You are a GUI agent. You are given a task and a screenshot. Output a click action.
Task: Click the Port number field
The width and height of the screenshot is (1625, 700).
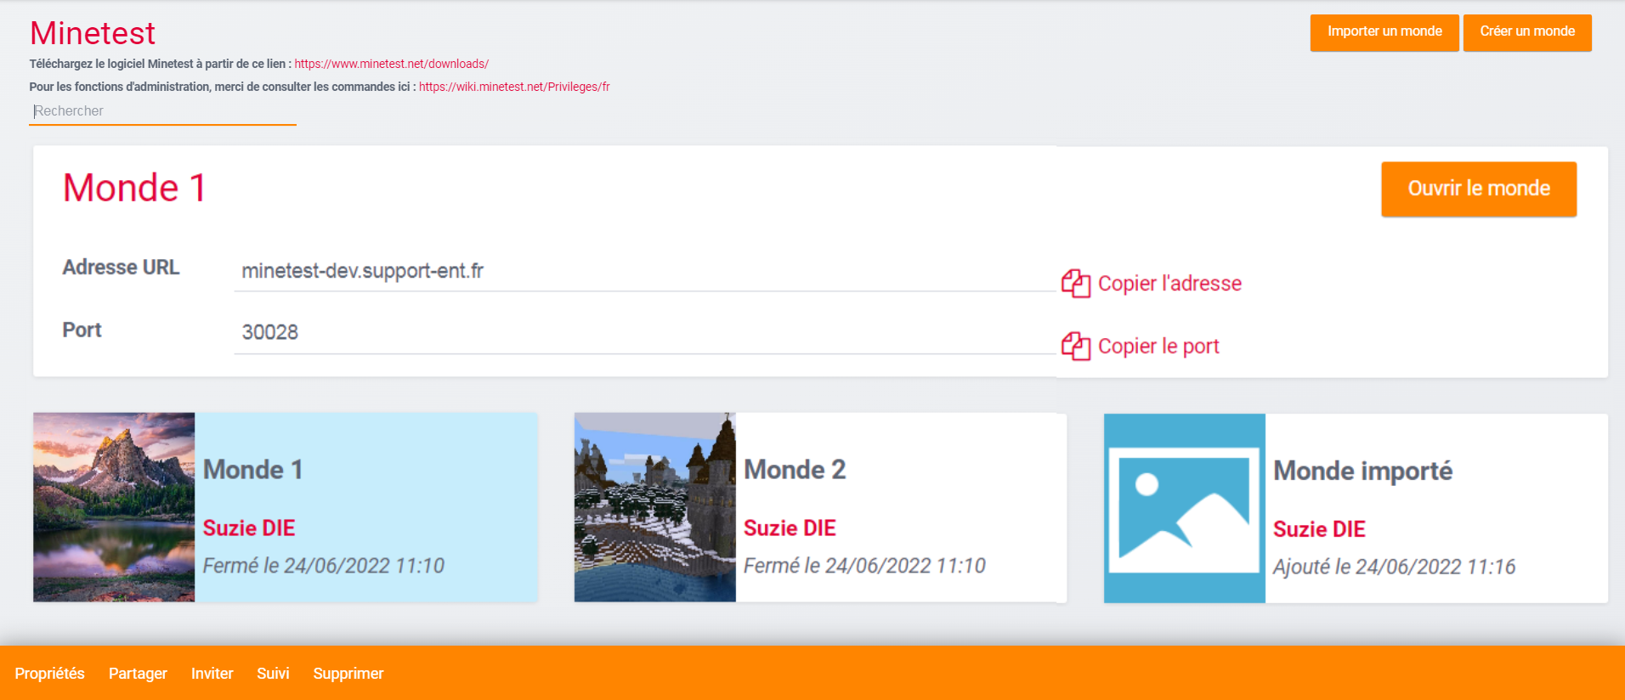pyautogui.click(x=643, y=332)
